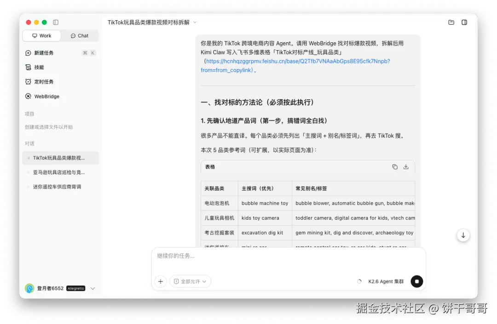Copy the table with the copy icon

click(395, 167)
